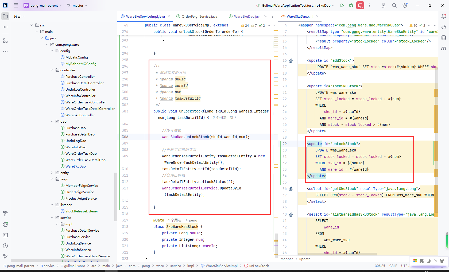Open Code With Me user icon
The height and width of the screenshot is (272, 449).
click(x=384, y=5)
